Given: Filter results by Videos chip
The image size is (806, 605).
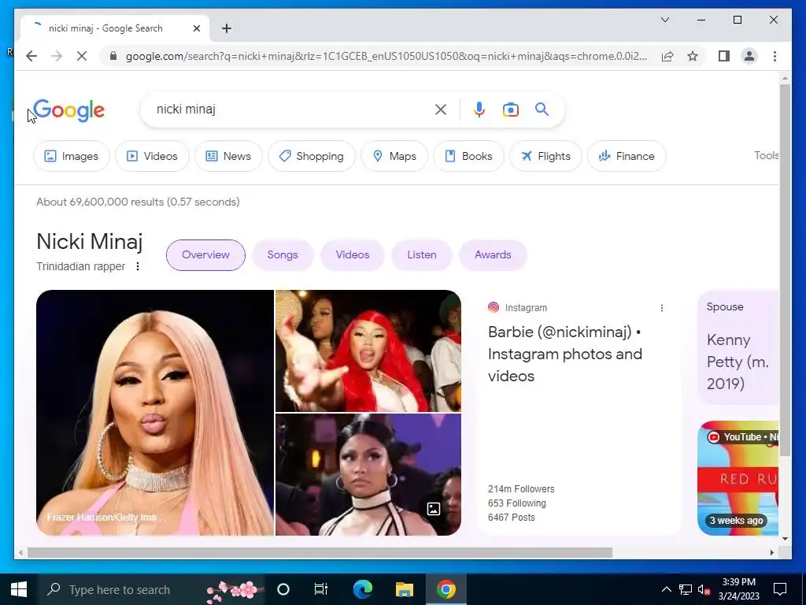Looking at the screenshot, I should (x=152, y=156).
